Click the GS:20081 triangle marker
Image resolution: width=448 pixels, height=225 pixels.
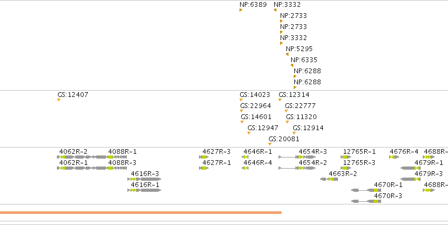pyautogui.click(x=270, y=144)
